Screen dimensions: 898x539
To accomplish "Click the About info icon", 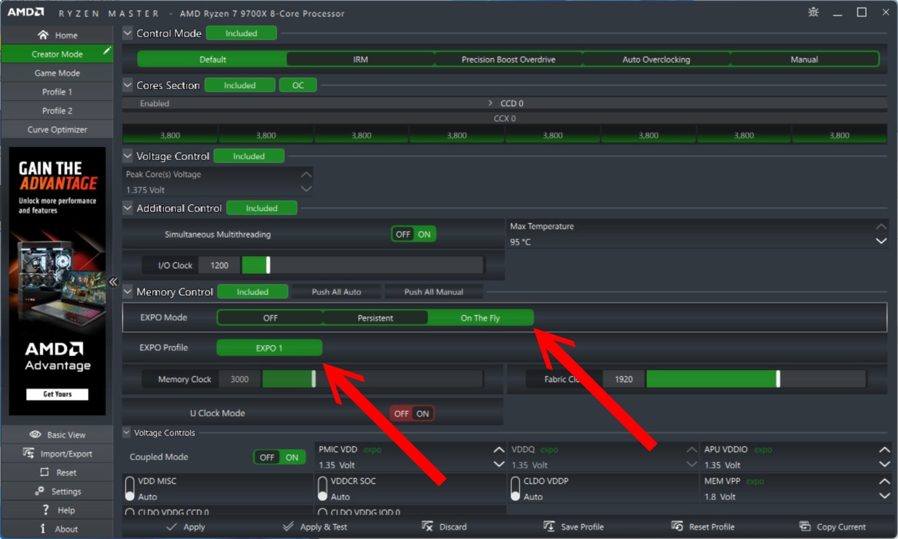I will click(43, 528).
